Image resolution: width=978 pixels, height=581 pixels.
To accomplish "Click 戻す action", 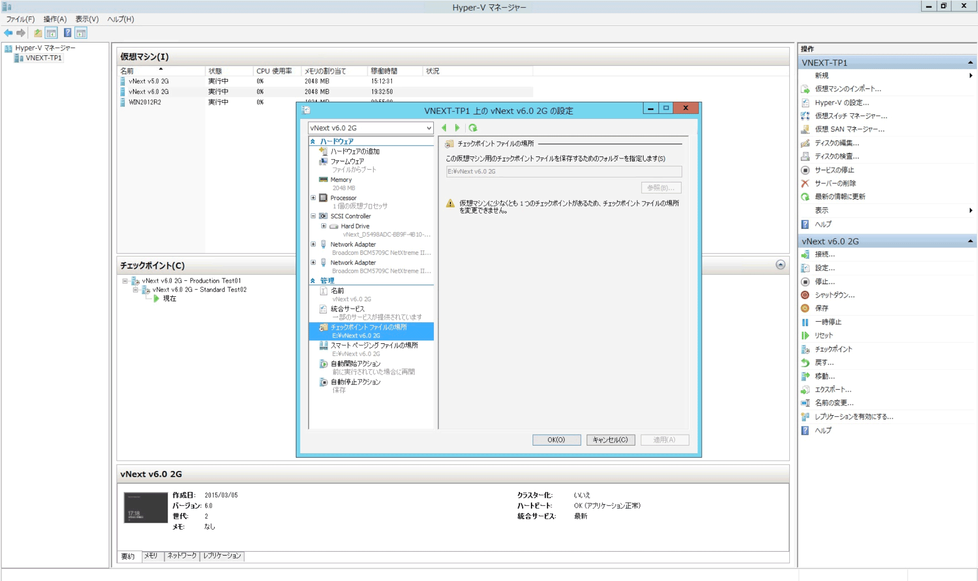I will pyautogui.click(x=824, y=362).
